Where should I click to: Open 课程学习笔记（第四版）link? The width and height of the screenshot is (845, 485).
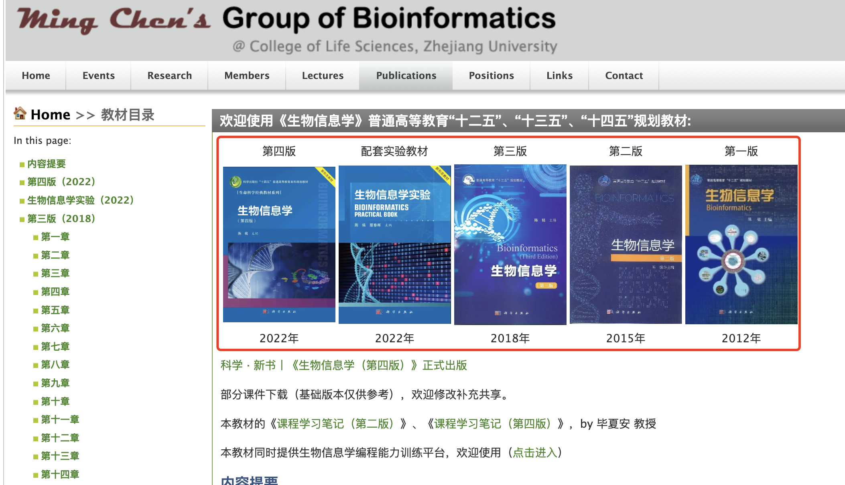tap(493, 424)
